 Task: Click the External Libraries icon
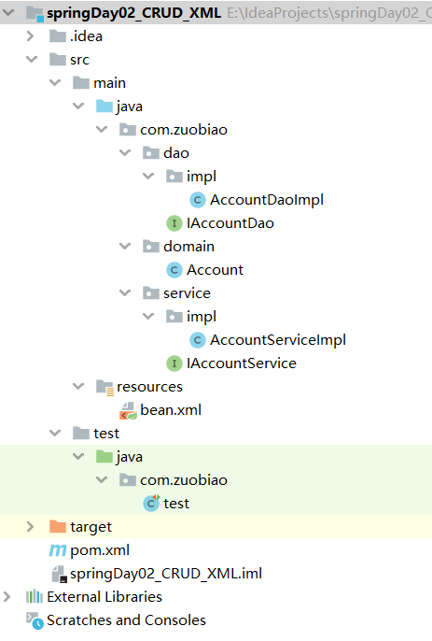point(35,597)
